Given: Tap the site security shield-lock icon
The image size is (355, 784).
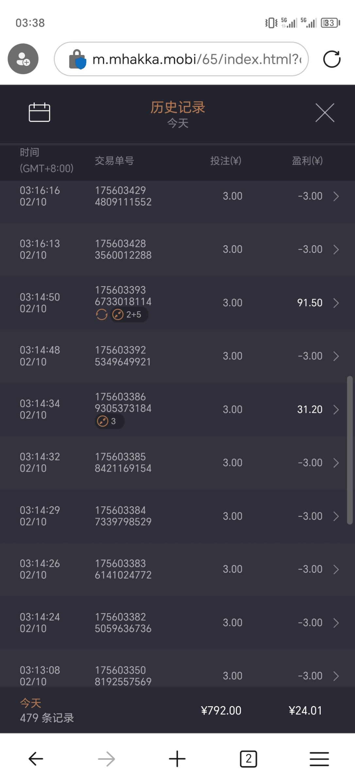Looking at the screenshot, I should (x=77, y=59).
